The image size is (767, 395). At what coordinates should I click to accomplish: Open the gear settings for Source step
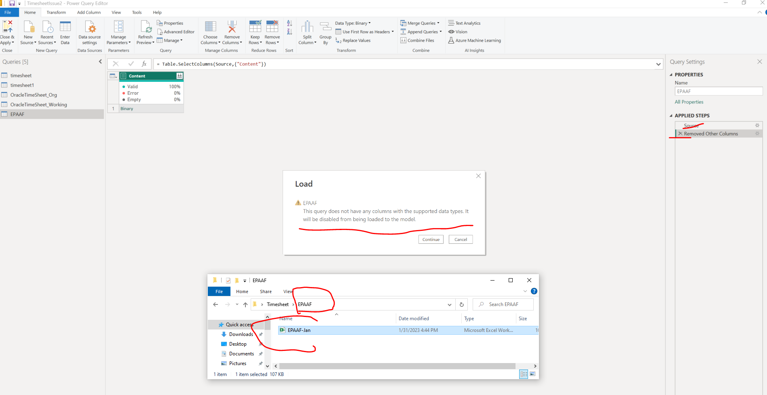757,125
